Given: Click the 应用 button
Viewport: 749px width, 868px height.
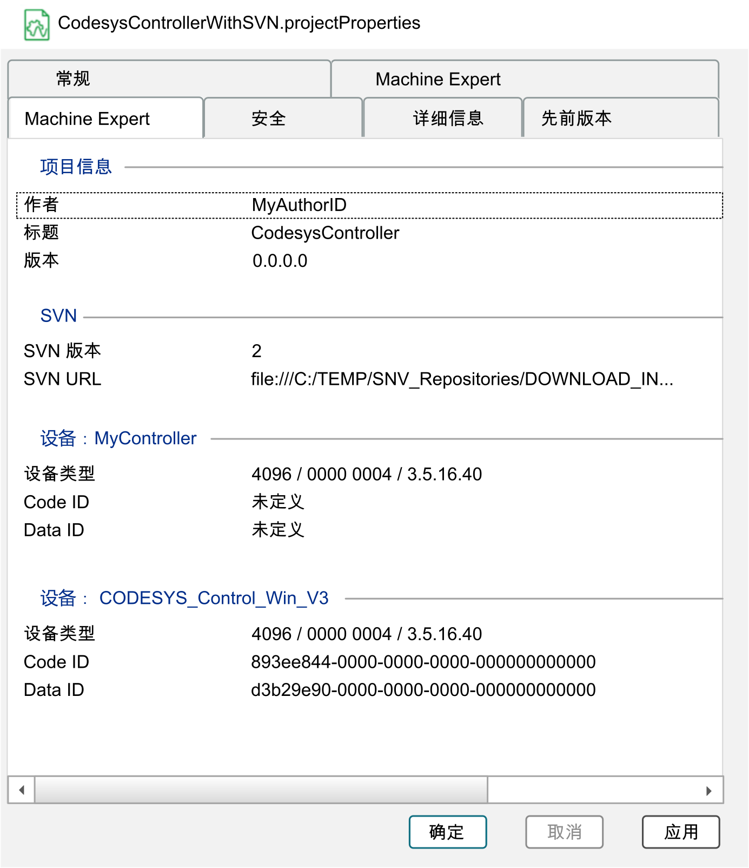Looking at the screenshot, I should (x=681, y=832).
